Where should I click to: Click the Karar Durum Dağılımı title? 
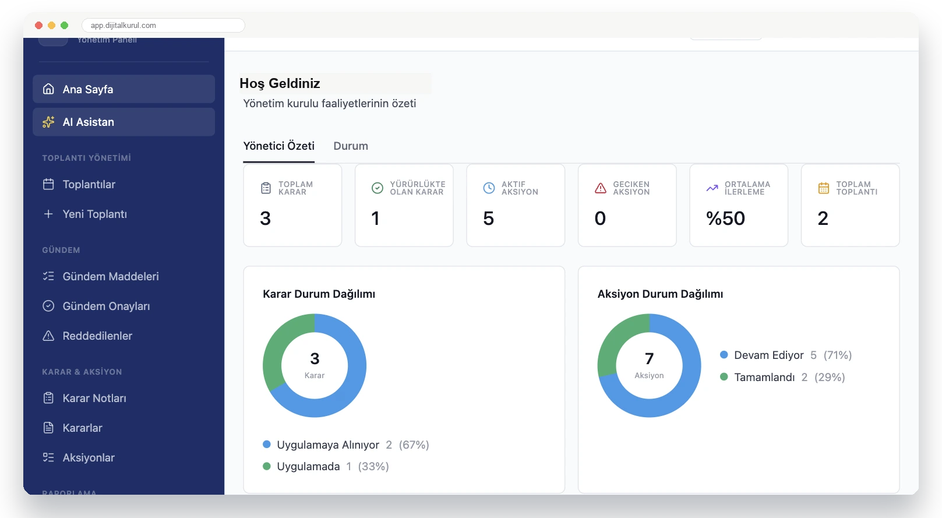tap(319, 294)
